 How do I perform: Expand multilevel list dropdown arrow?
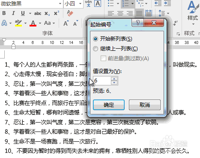(x=146, y=3)
